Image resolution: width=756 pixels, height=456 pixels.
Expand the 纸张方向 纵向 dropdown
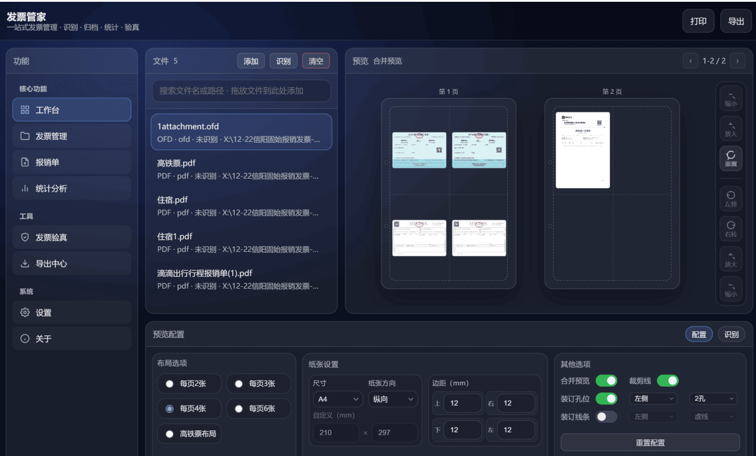click(x=393, y=399)
